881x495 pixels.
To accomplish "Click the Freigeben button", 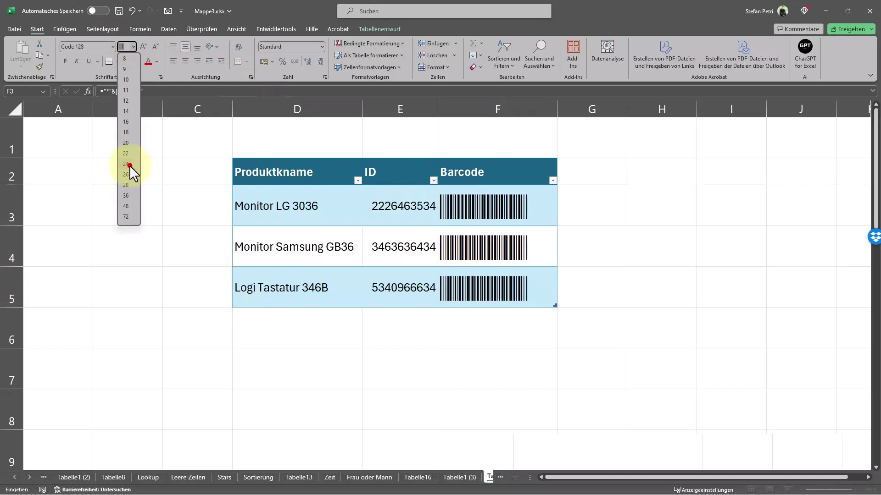I will pyautogui.click(x=850, y=28).
